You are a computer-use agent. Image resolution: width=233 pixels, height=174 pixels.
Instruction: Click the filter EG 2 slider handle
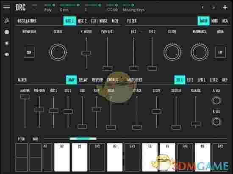coord(134,68)
